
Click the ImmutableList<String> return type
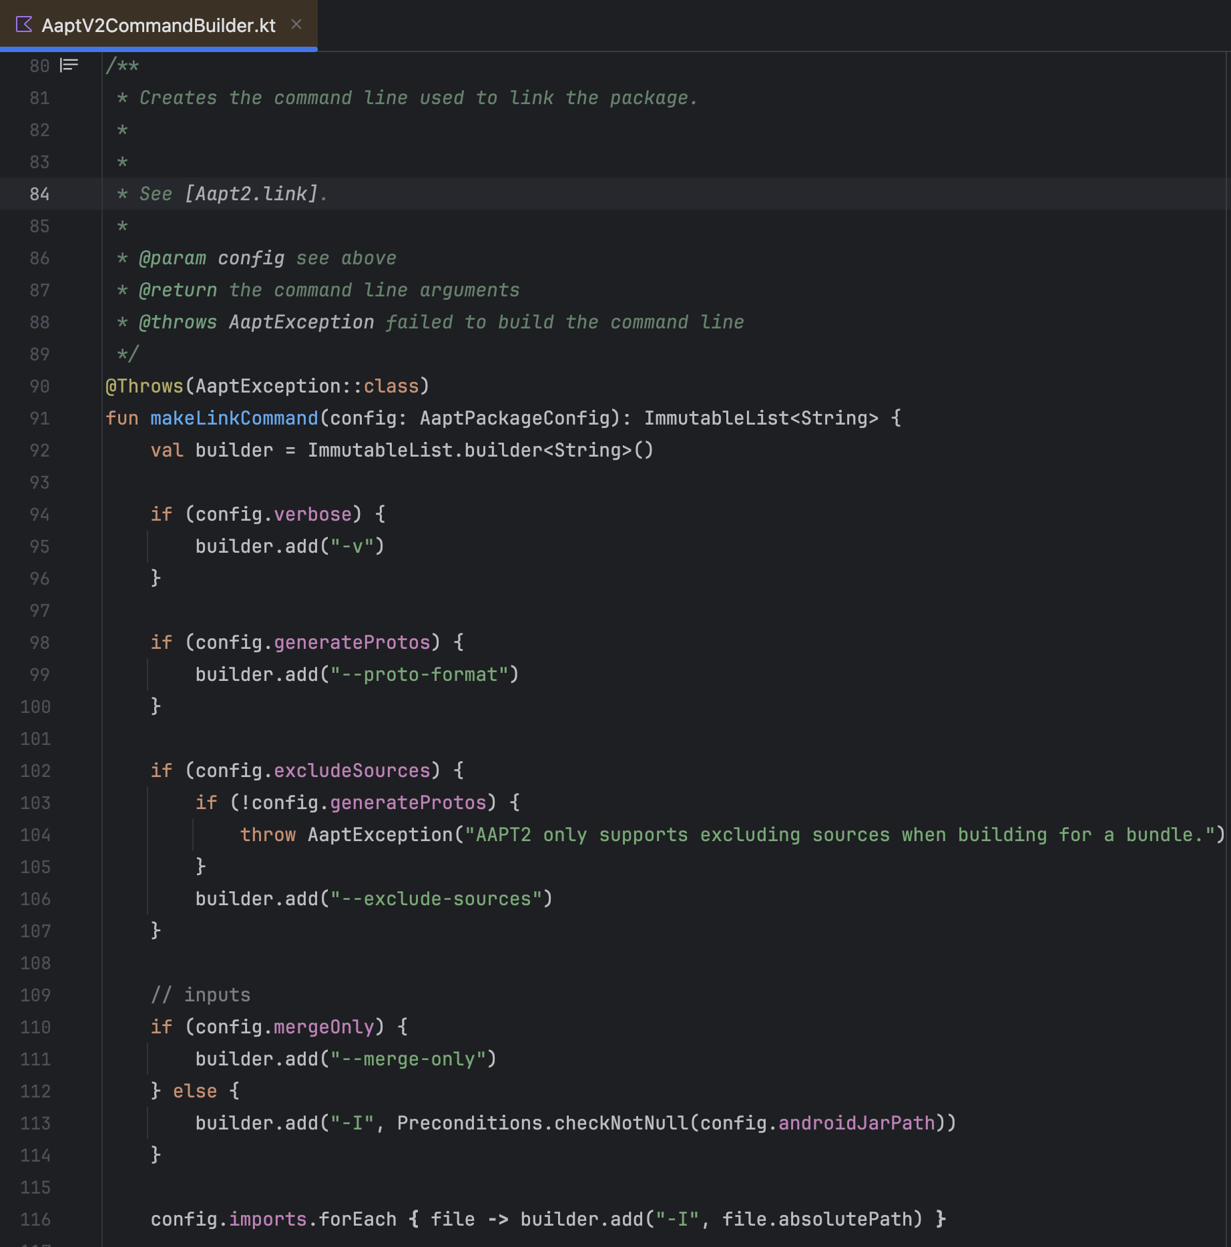point(761,418)
